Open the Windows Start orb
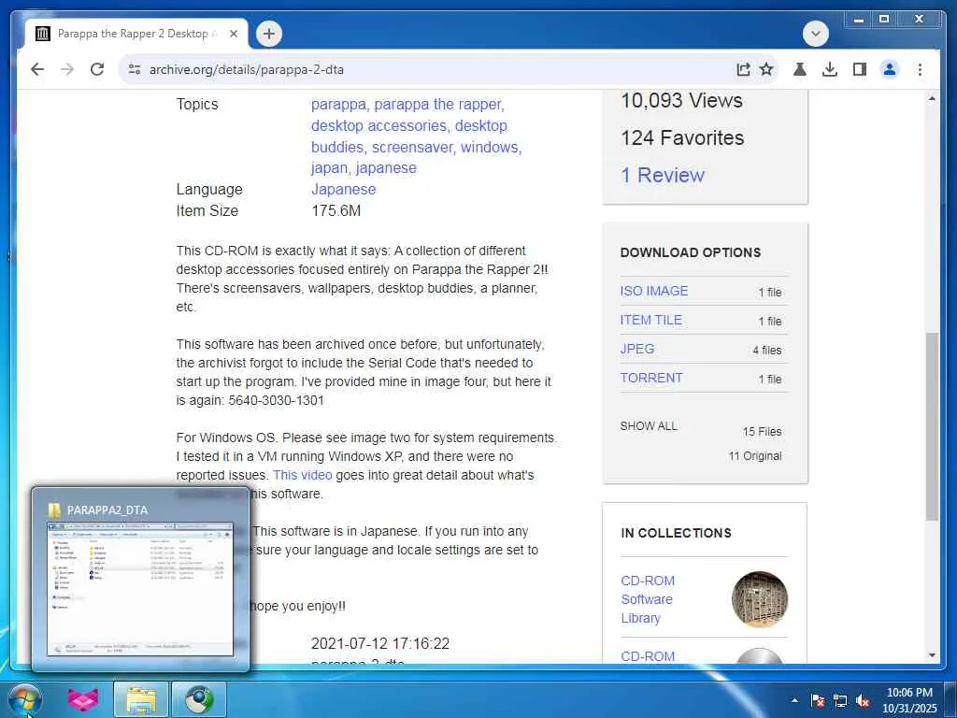Image resolution: width=957 pixels, height=718 pixels. pyautogui.click(x=25, y=699)
